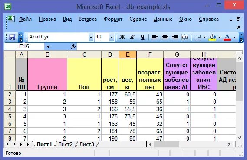Image resolution: width=247 pixels, height=160 pixels.
Task: Restore the workbook window
Action: (238, 19)
